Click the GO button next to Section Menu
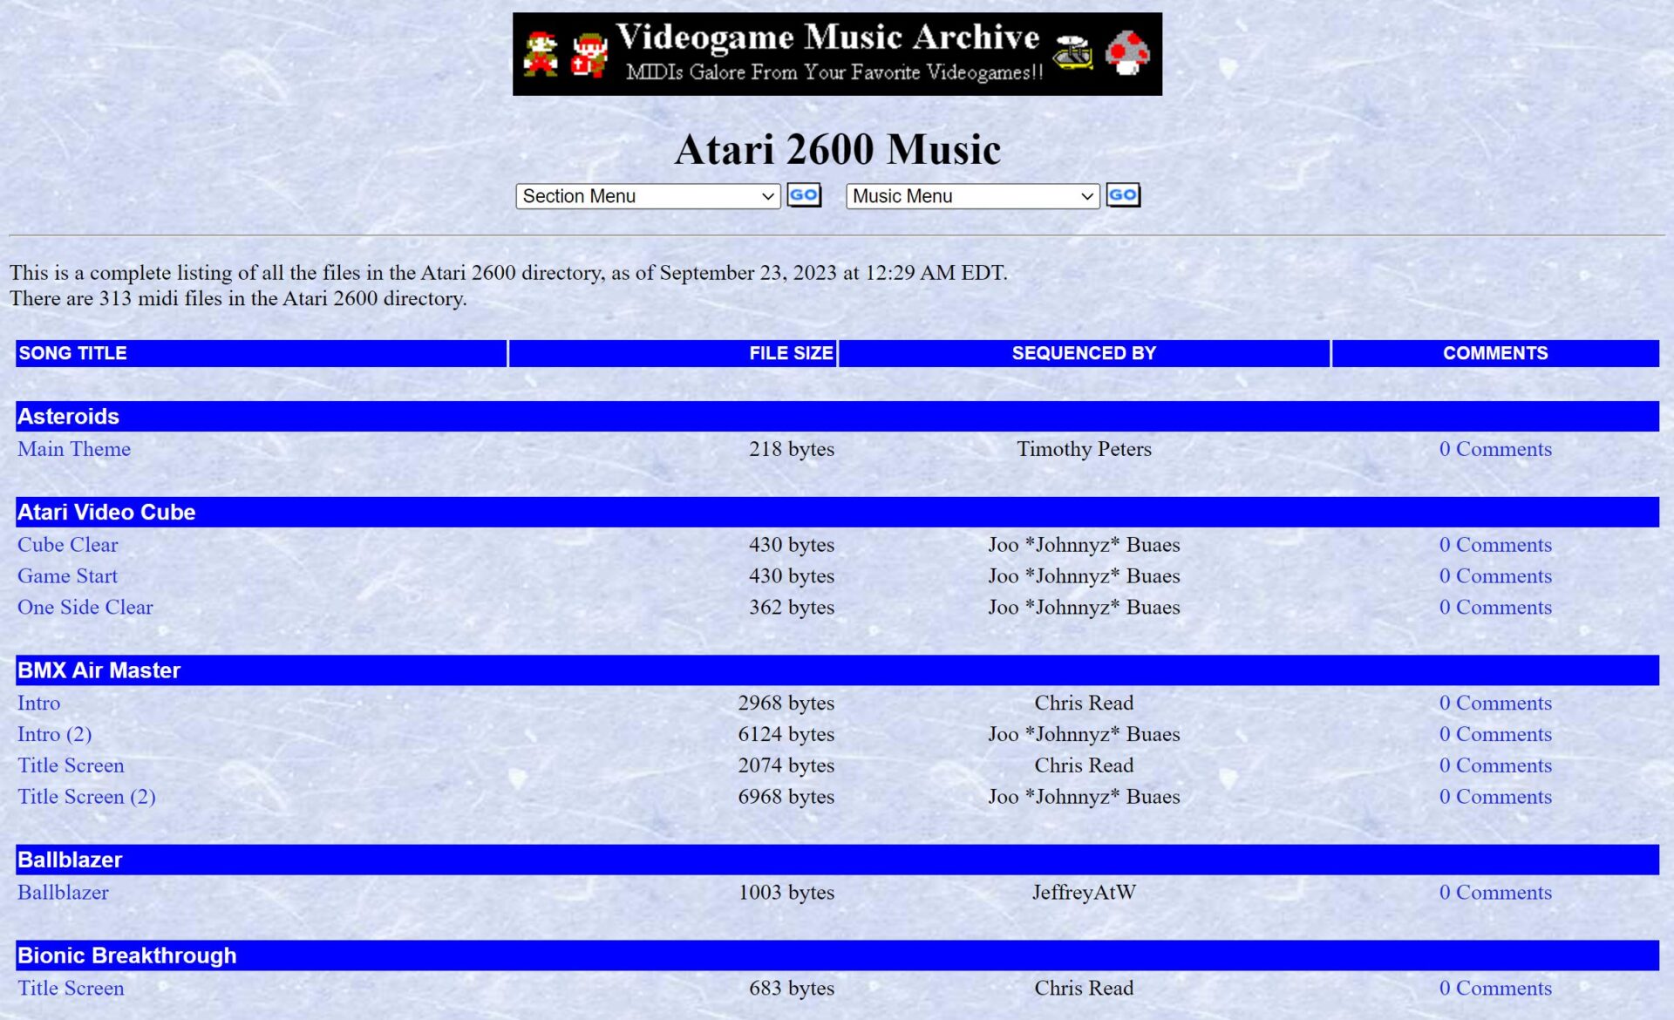Viewport: 1674px width, 1020px height. pyautogui.click(x=804, y=195)
